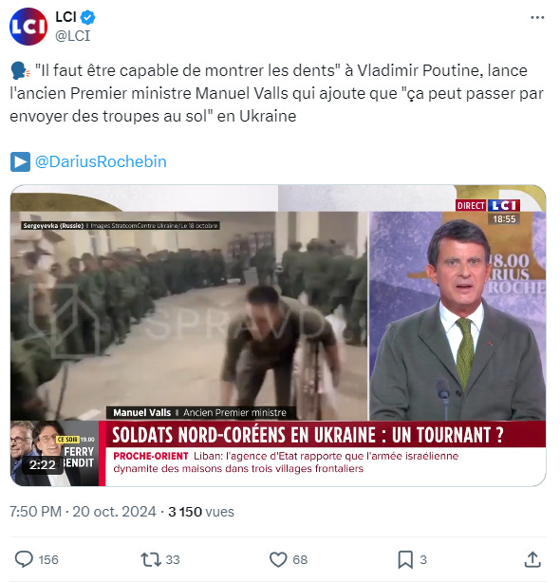Open the three-dot more options menu
Screen dimensions: 560x583
tap(537, 17)
